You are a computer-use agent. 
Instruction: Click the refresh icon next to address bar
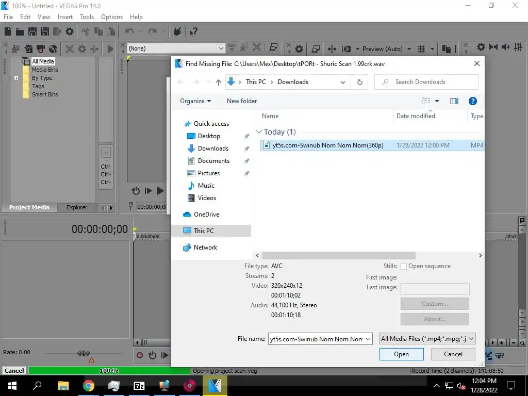pyautogui.click(x=359, y=82)
